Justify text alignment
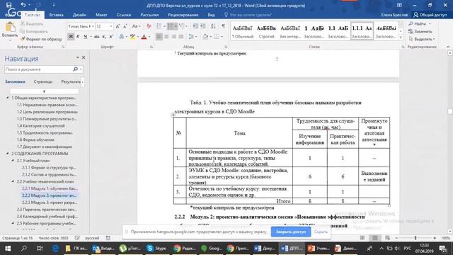Image resolution: width=453 pixels, height=255 pixels. point(181,37)
